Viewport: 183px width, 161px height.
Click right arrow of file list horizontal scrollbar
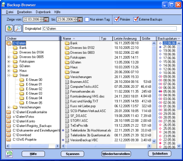pos(149,146)
